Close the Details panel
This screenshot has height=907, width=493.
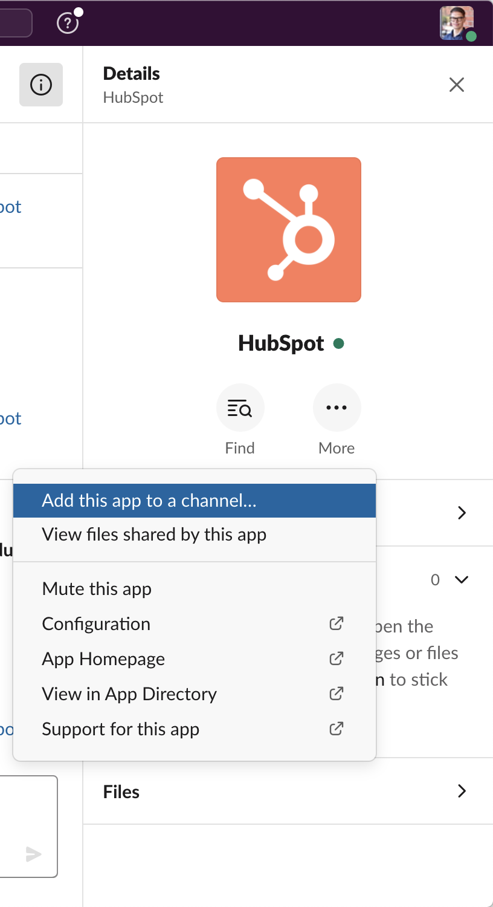point(457,85)
